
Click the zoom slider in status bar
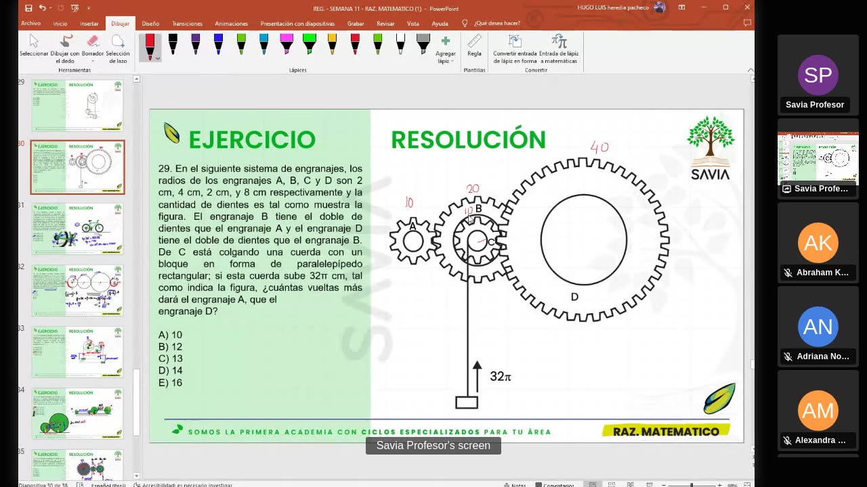[x=692, y=484]
